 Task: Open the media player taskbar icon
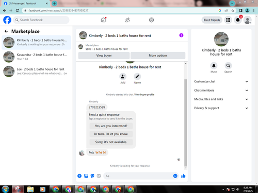pyautogui.click(x=42, y=189)
